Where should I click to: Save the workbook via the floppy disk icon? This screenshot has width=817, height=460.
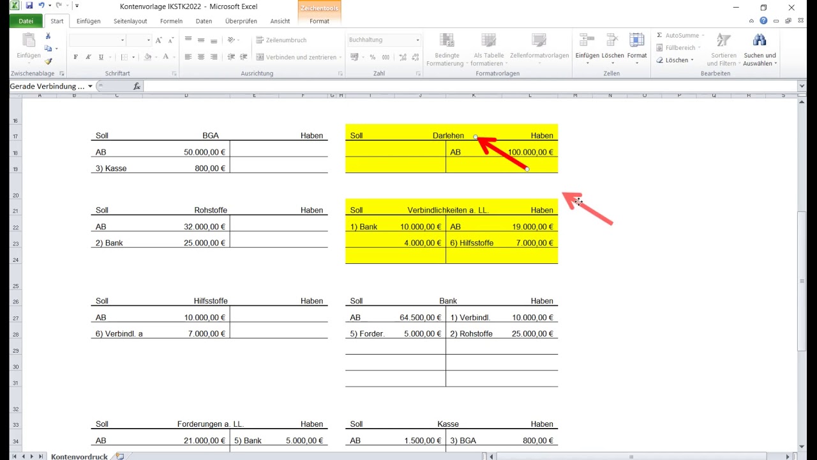tap(29, 6)
